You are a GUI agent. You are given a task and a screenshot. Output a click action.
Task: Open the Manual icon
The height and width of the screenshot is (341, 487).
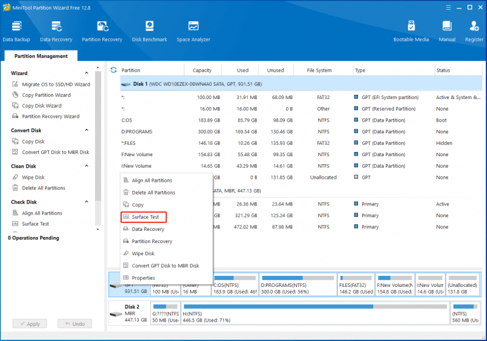[447, 31]
